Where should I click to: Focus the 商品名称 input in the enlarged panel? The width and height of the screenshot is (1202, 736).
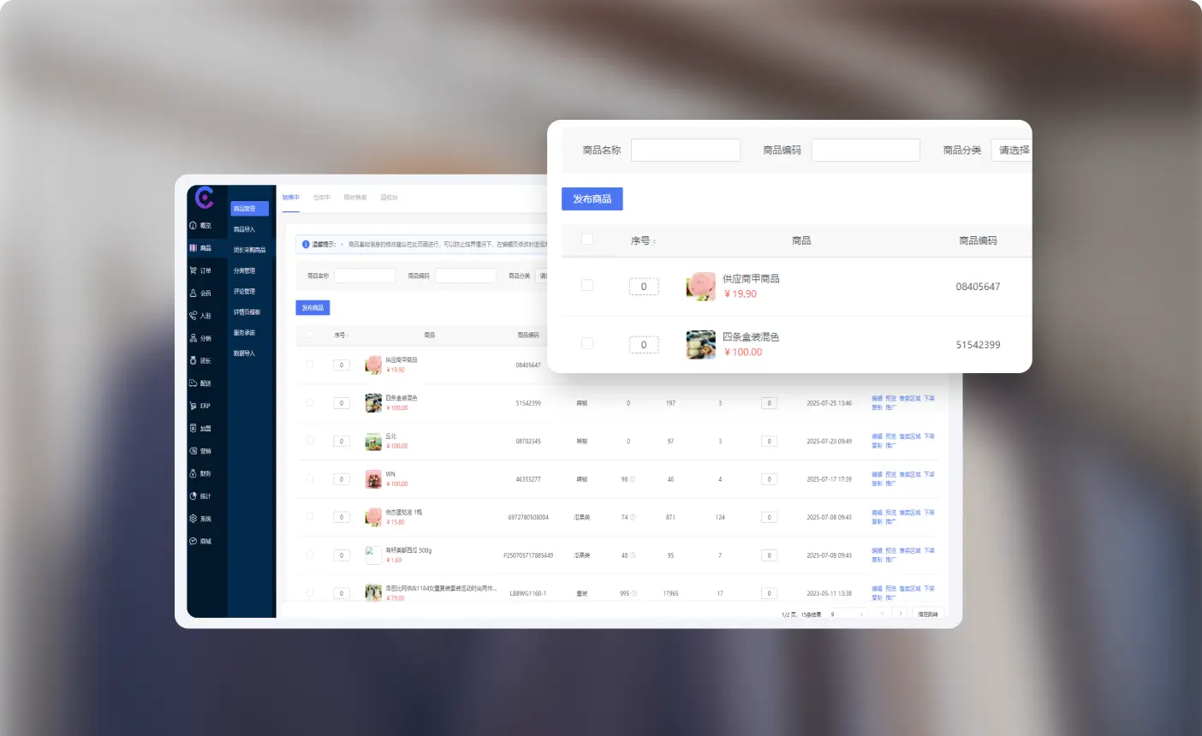685,151
